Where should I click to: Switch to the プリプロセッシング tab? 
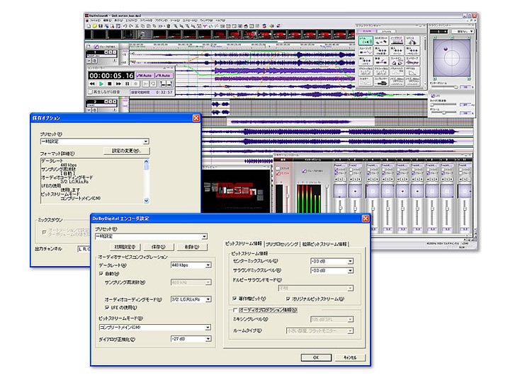click(x=282, y=243)
